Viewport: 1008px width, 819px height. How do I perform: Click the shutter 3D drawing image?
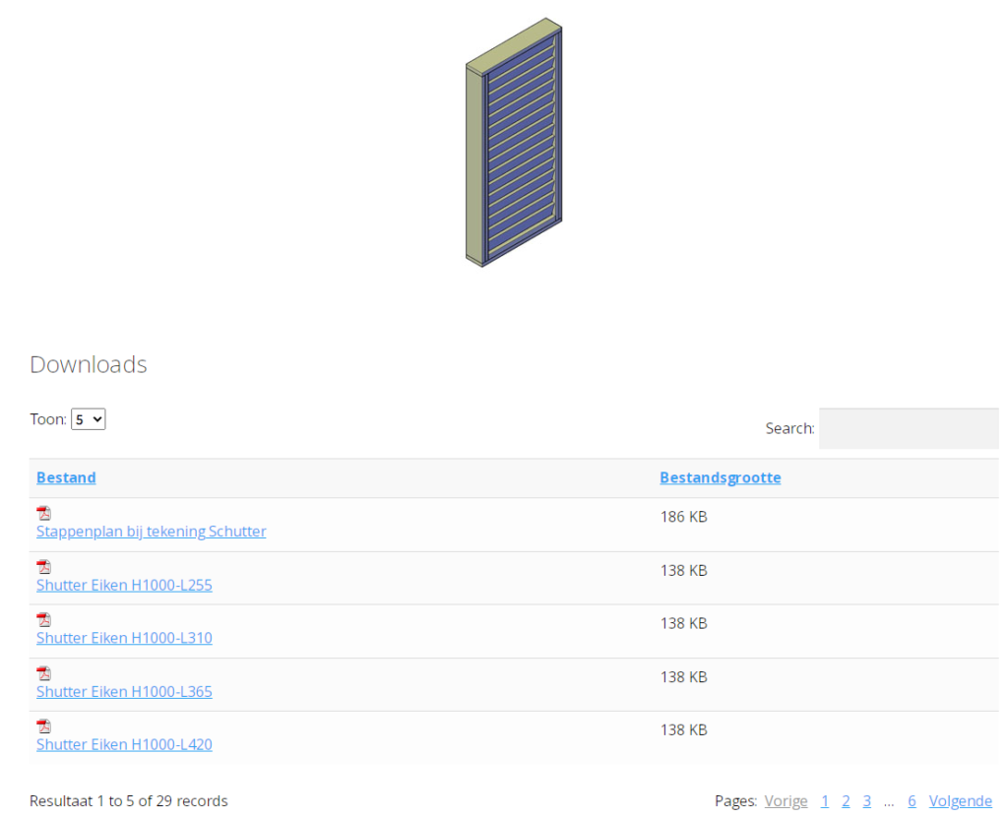coord(513,143)
